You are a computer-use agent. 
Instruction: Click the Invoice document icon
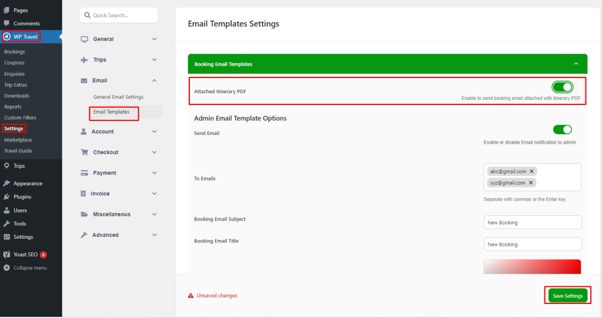click(83, 194)
